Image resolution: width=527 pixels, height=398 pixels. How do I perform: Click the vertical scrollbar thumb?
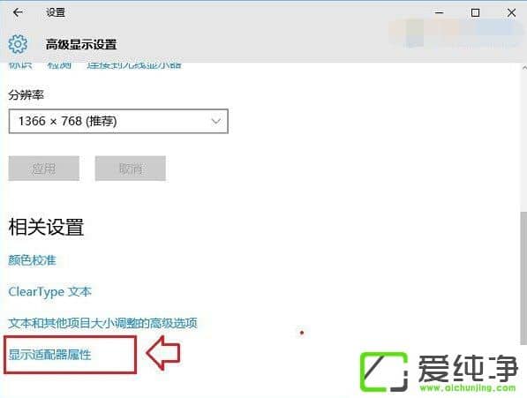tap(523, 278)
